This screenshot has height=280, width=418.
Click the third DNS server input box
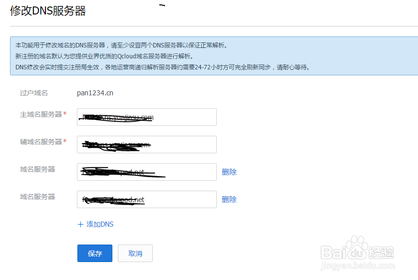pos(147,172)
